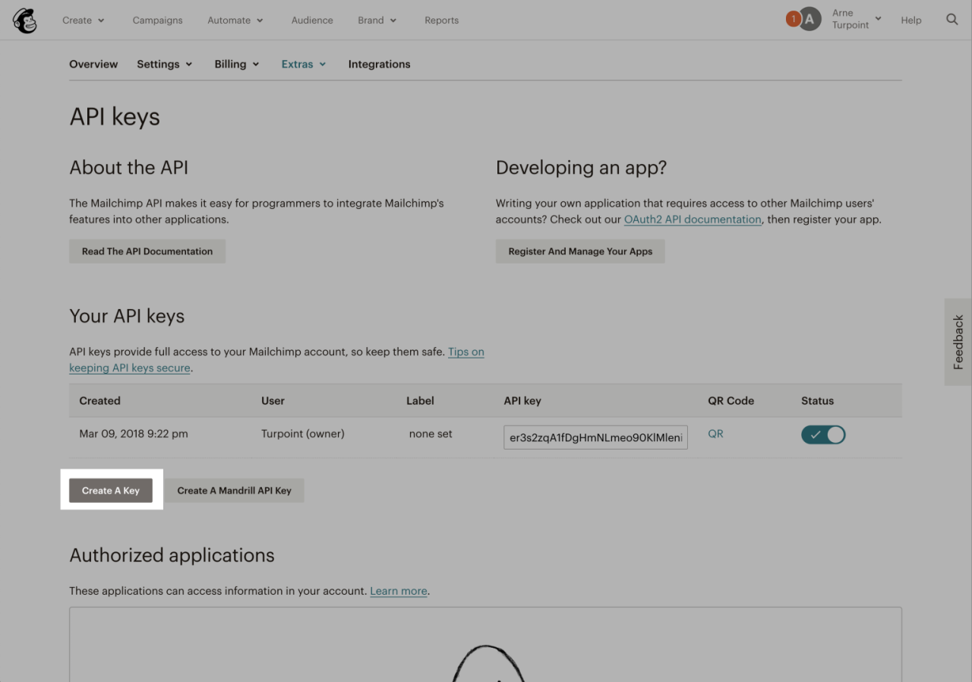The width and height of the screenshot is (972, 682).
Task: Open the Arne Turpoint account menu
Action: pyautogui.click(x=856, y=19)
